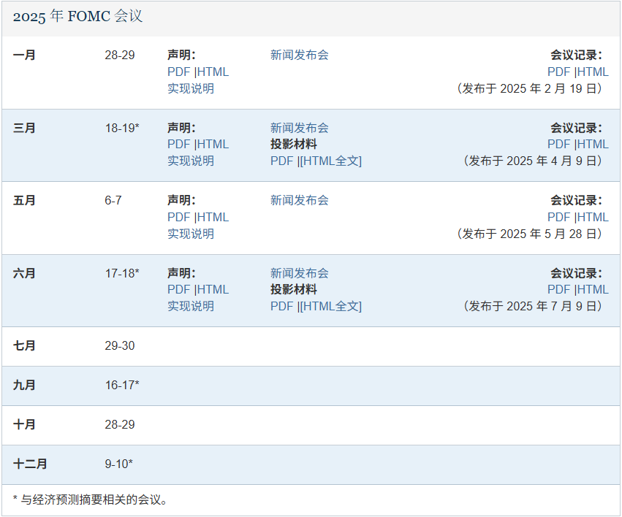Open 新闻发布会 link for the March meeting
This screenshot has height=517, width=622.
(x=300, y=128)
